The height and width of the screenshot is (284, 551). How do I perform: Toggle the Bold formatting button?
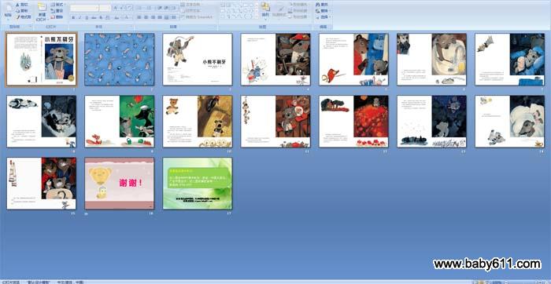pos(73,17)
